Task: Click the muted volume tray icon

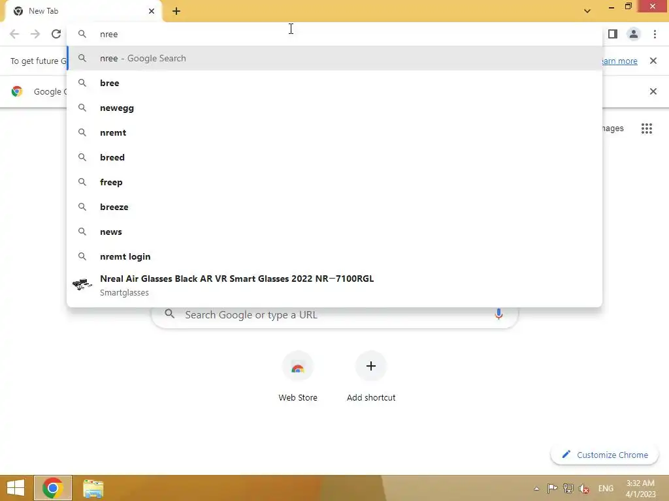Action: point(584,489)
